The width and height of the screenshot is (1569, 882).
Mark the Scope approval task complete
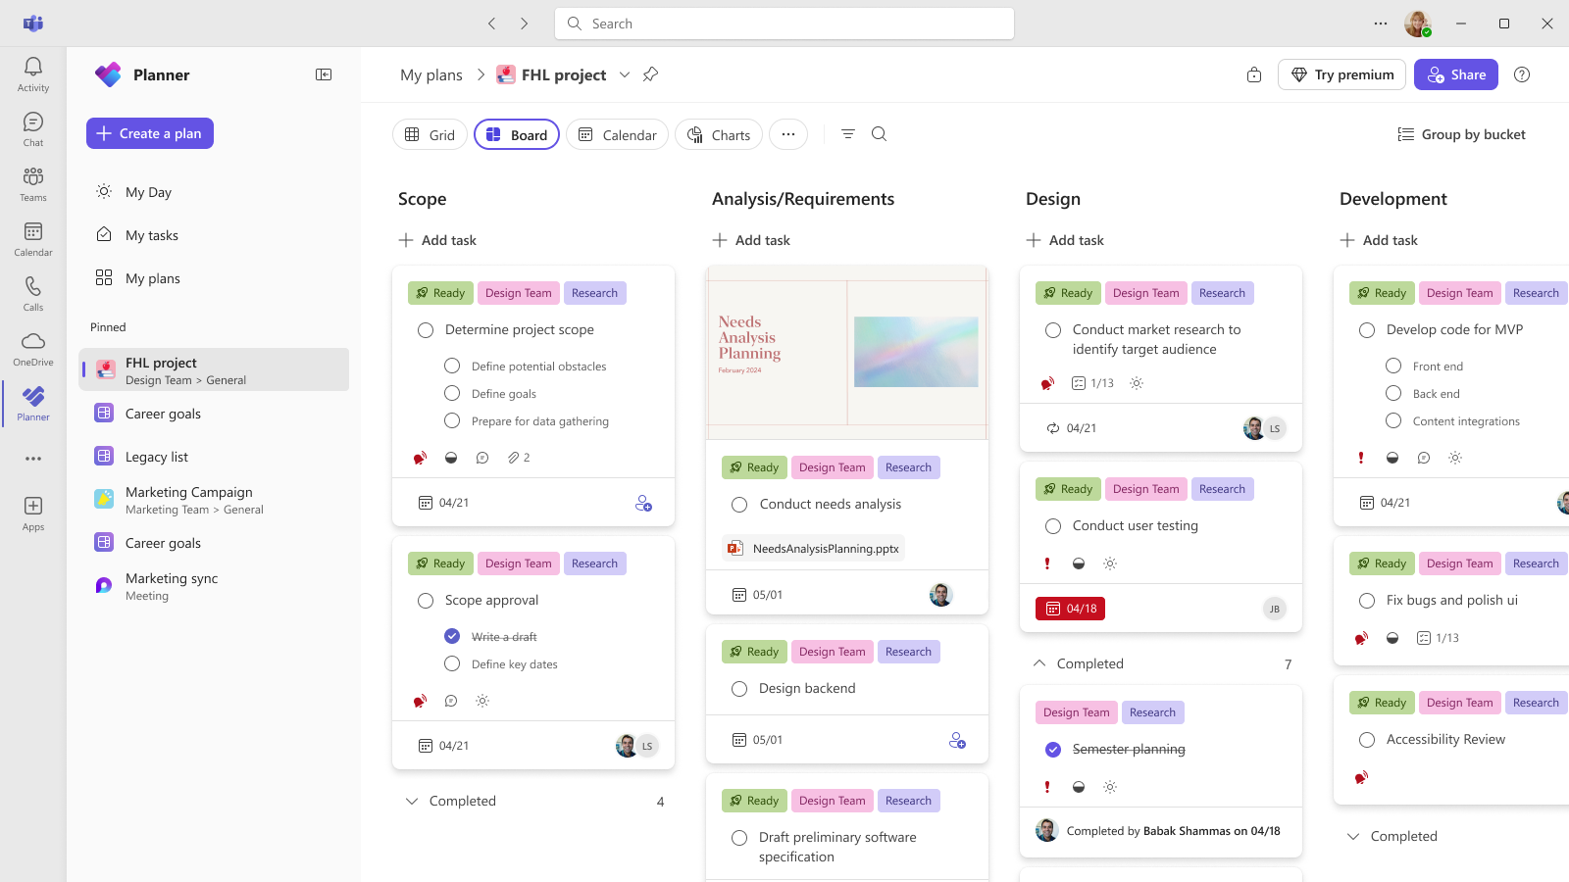[426, 600]
